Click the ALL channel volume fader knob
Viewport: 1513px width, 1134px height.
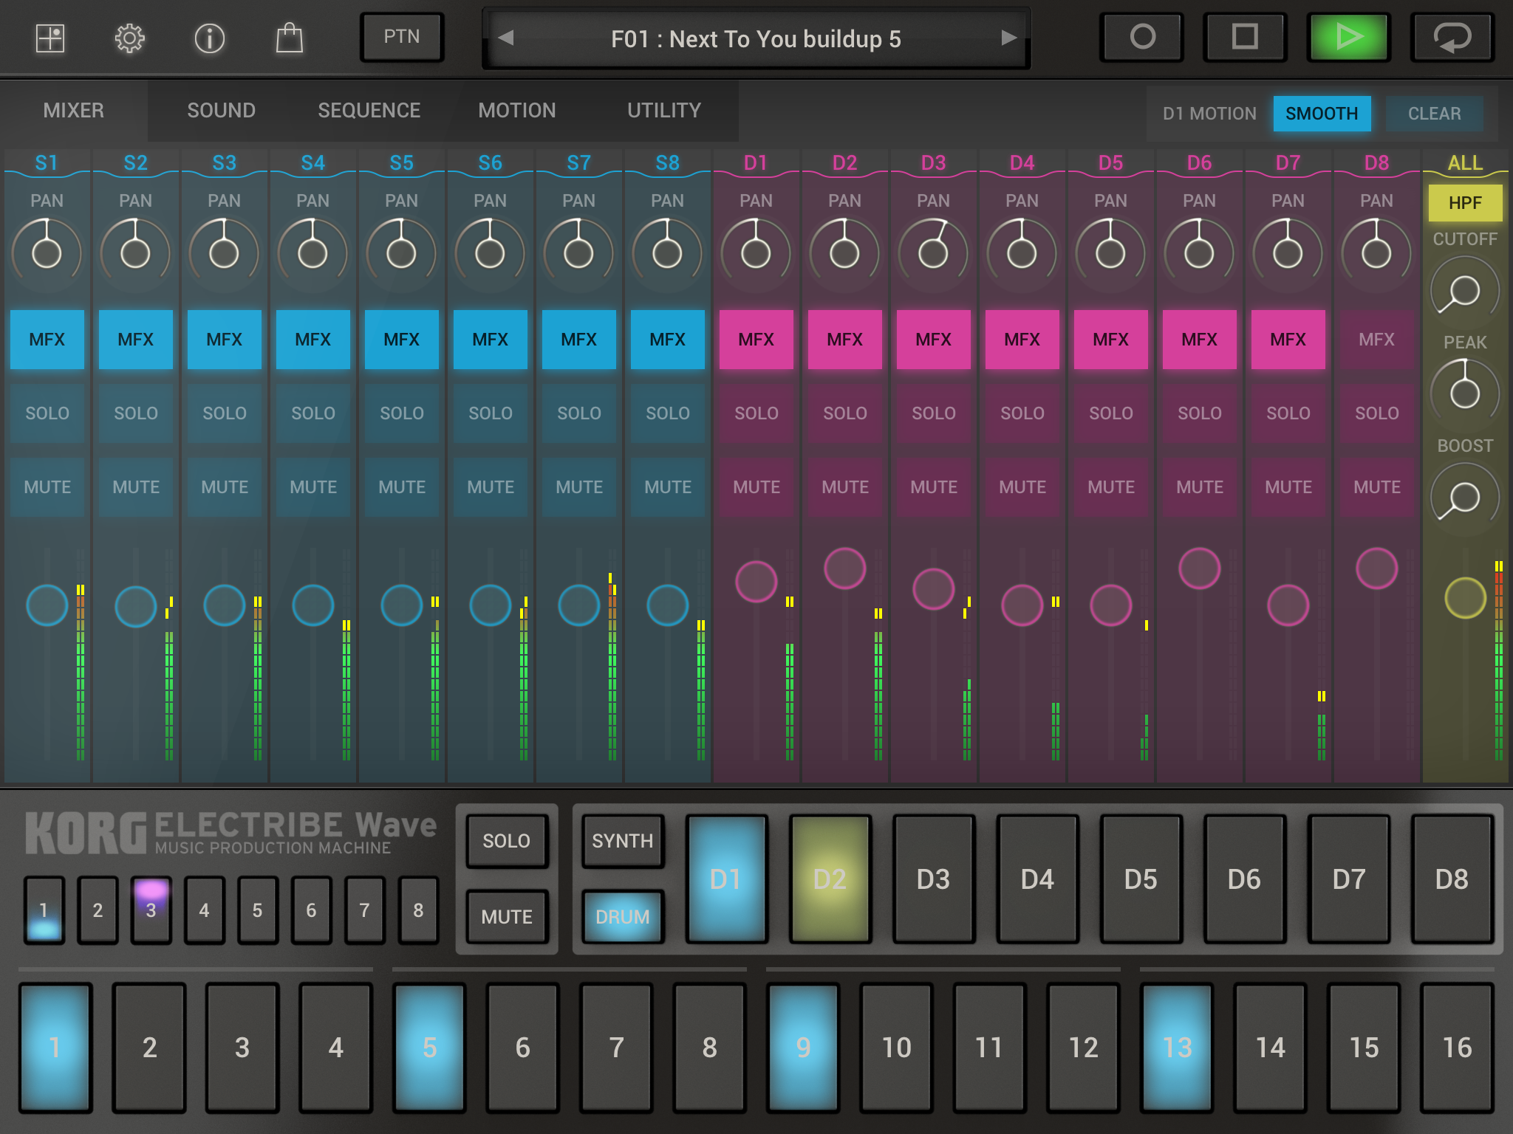[1465, 598]
